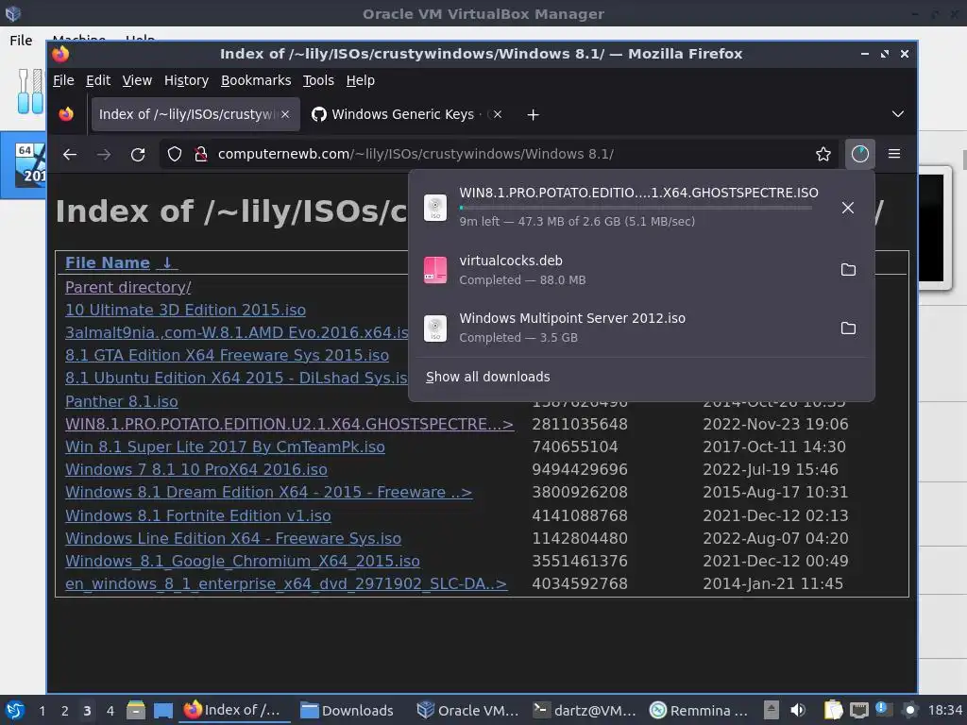
Task: Open VirtualBox Manager File menu
Action: (21, 40)
